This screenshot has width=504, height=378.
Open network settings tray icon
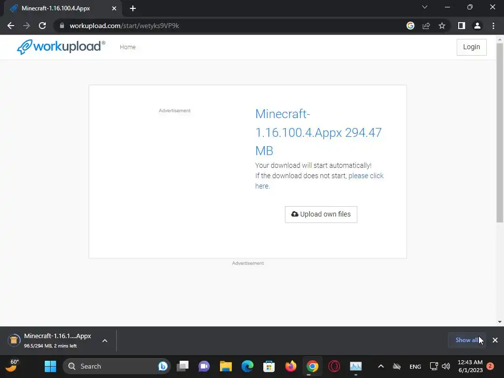tap(434, 366)
